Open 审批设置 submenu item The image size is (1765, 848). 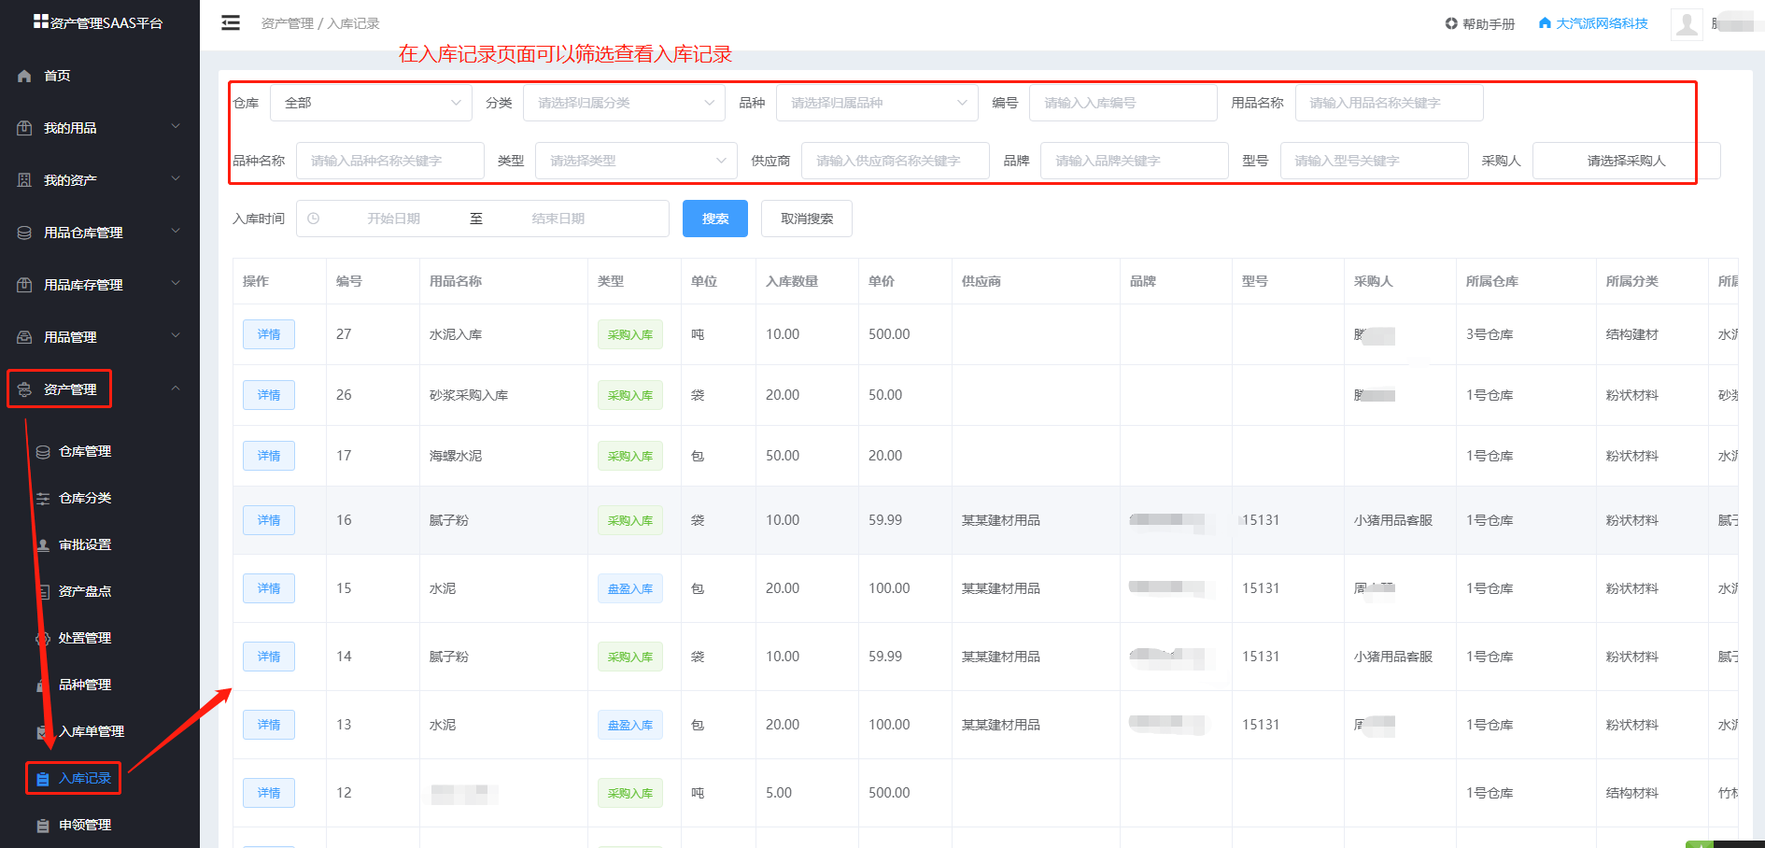pos(85,544)
